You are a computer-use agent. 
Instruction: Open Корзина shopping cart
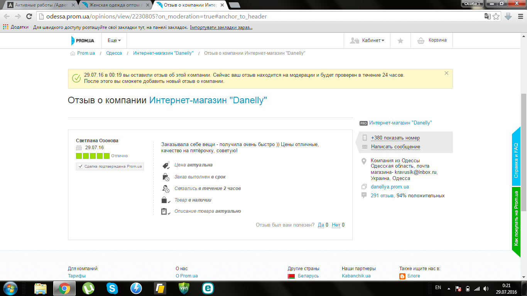[432, 40]
